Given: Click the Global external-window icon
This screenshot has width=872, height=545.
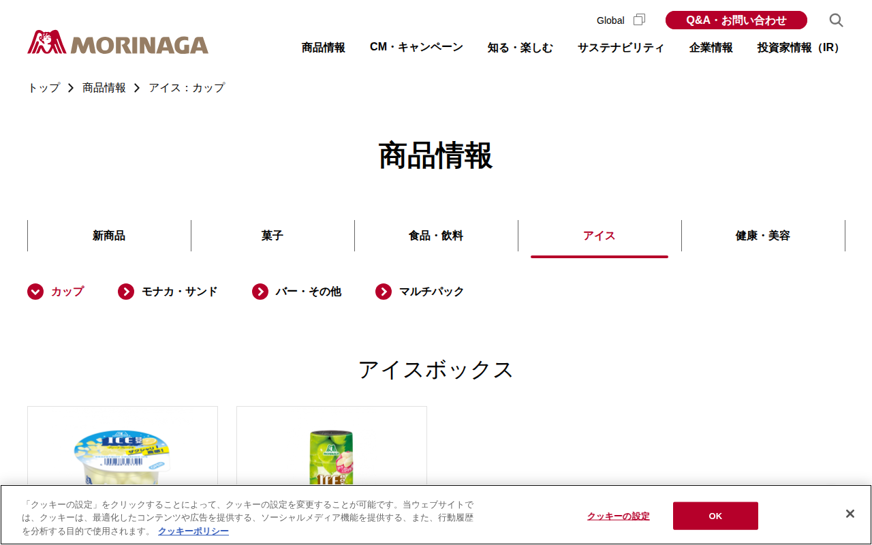Looking at the screenshot, I should coord(639,20).
